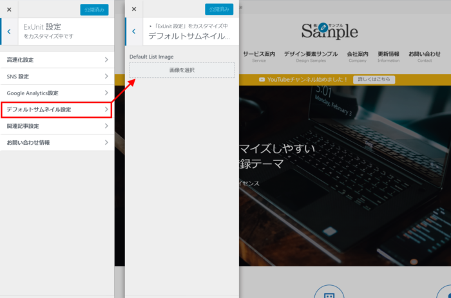Click 画像を選択 image picker box
The width and height of the screenshot is (451, 298).
pyautogui.click(x=182, y=70)
